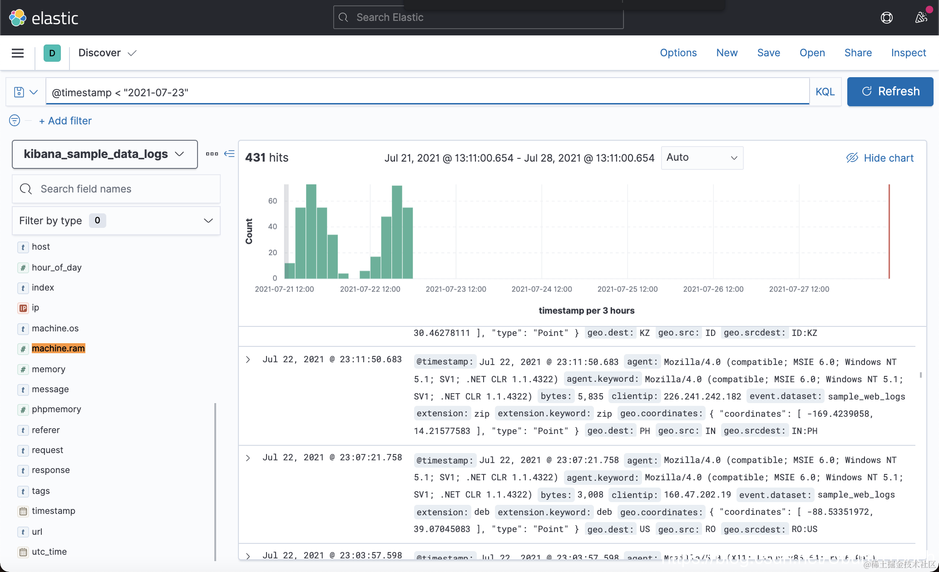Click the KQL query input box
The height and width of the screenshot is (572, 939).
(x=428, y=92)
